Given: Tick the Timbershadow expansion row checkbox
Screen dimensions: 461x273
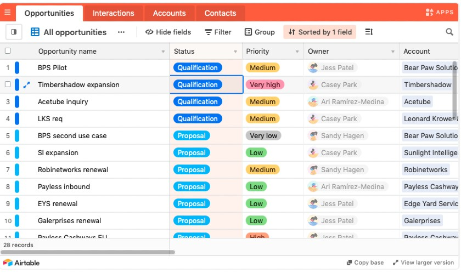Looking at the screenshot, I should coord(8,84).
